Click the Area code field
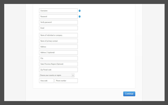Image resolution: width=168 pixels, height=105 pixels. (x=46, y=81)
